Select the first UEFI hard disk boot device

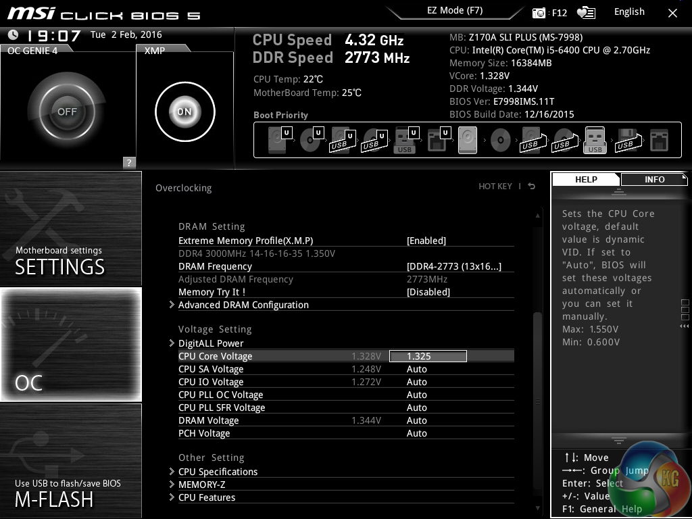(277, 141)
